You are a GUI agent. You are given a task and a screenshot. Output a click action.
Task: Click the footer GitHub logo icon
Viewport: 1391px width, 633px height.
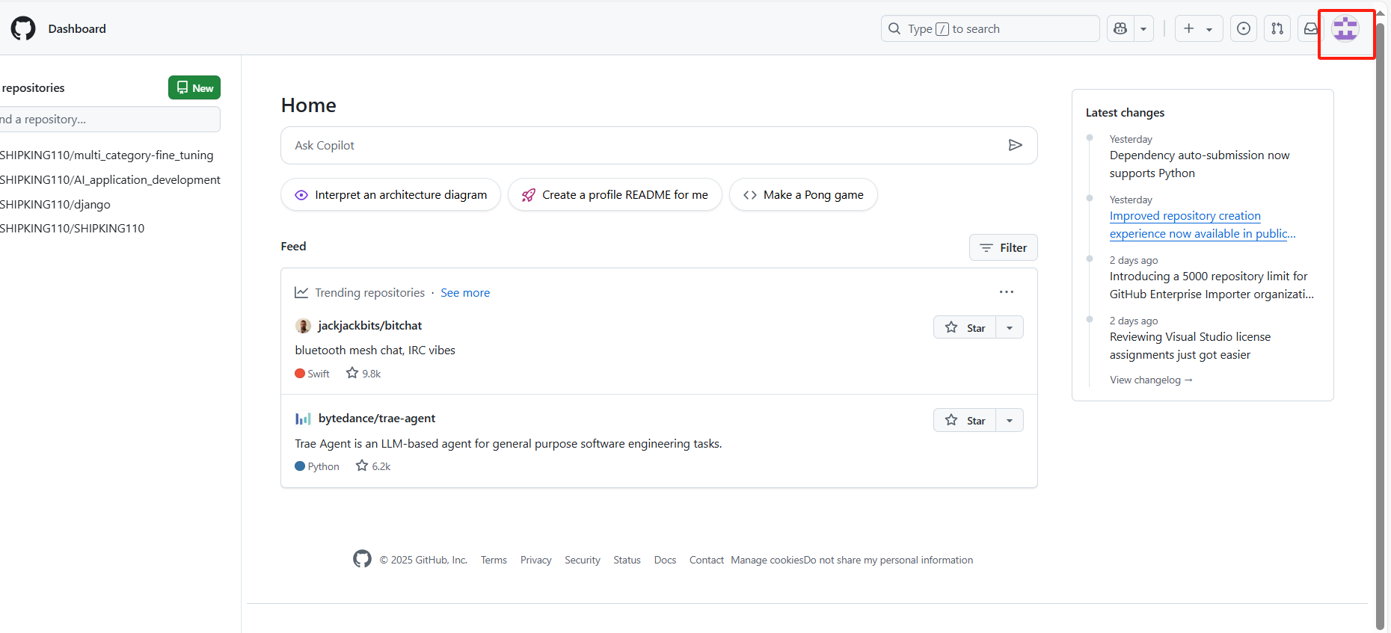tap(362, 559)
